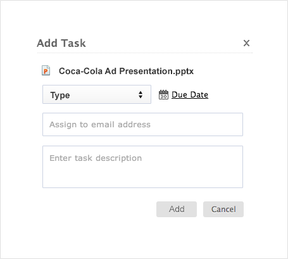This screenshot has width=288, height=259.
Task: Submit the task using Add
Action: [177, 209]
